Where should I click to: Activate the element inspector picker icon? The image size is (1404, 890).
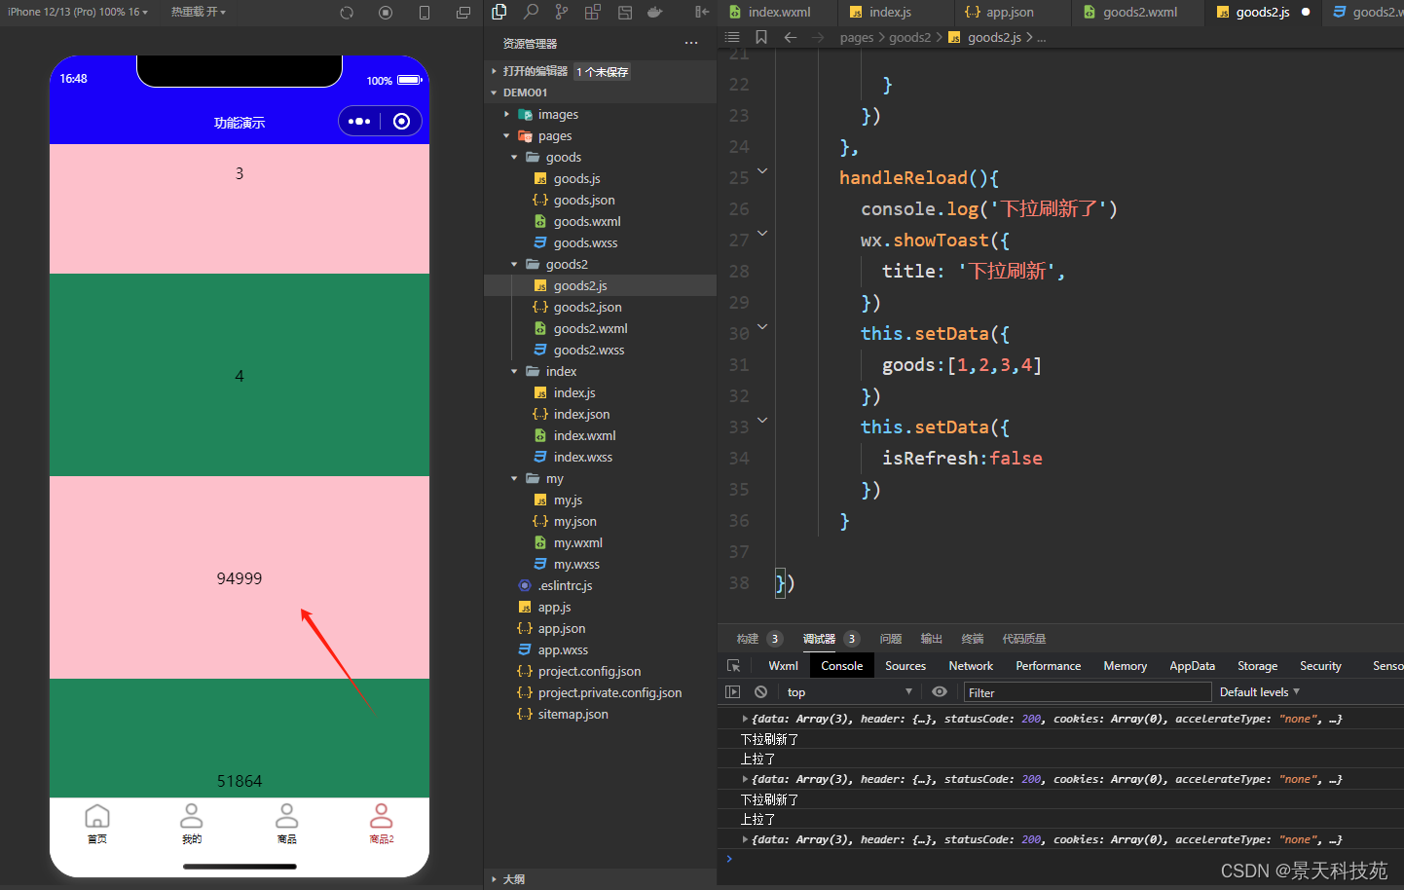click(734, 666)
